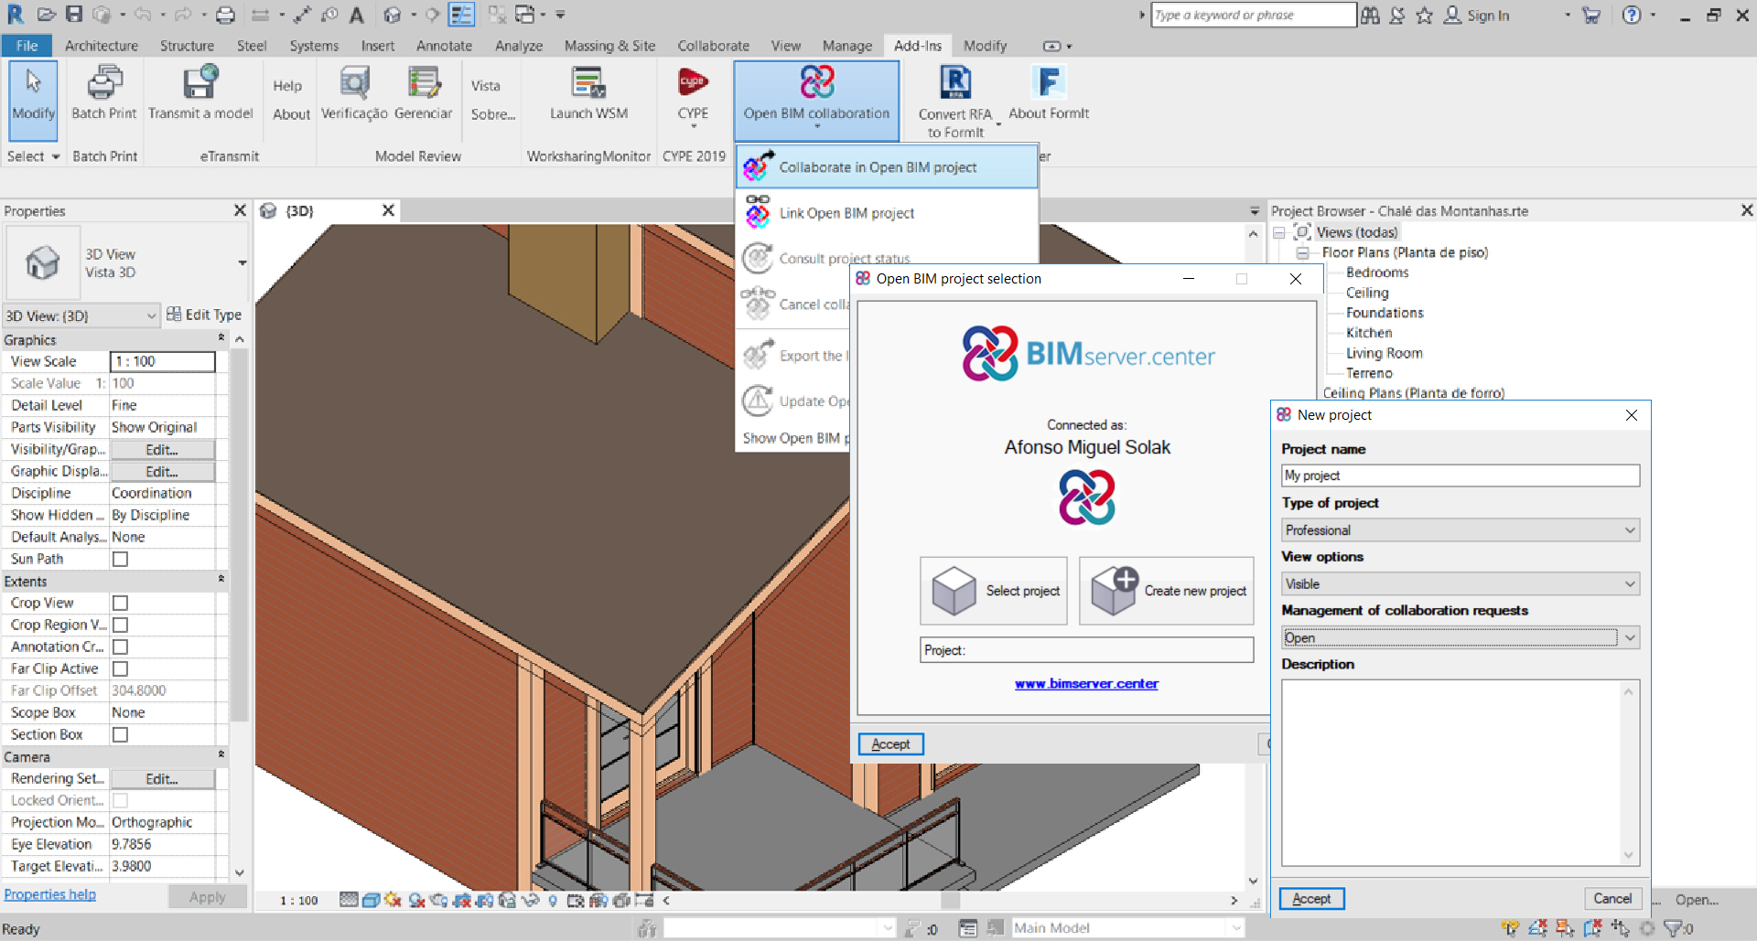Screen dimensions: 1757x941
Task: Open the CYPE 2019 tool
Action: 693,96
